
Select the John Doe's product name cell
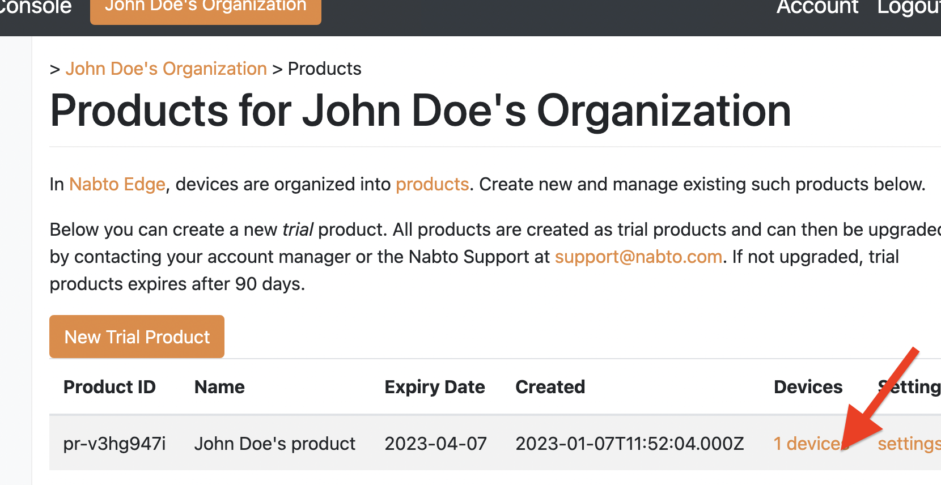(x=274, y=444)
